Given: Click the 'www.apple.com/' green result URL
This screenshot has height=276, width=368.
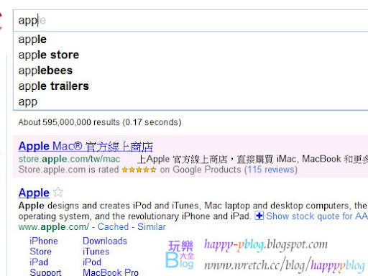Looking at the screenshot, I should coord(54,227).
